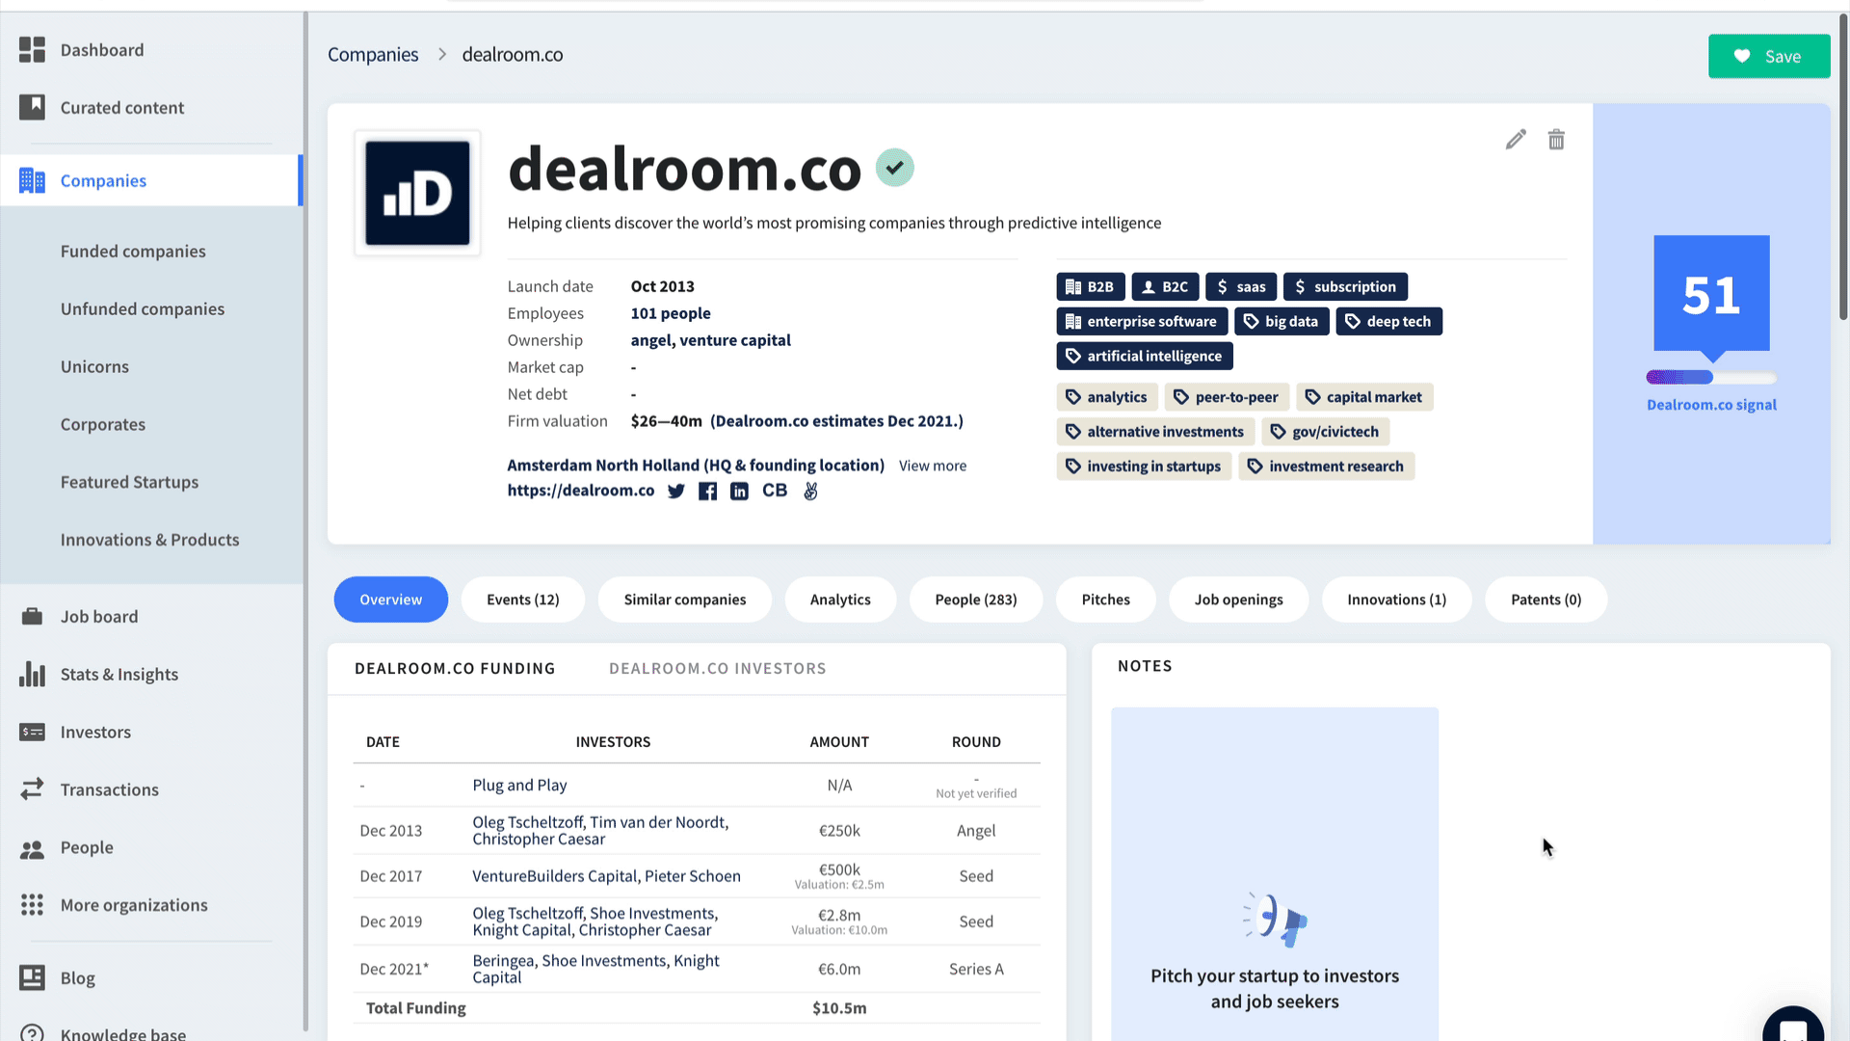Click the Blog icon in sidebar
Viewport: 1850px width, 1041px height.
click(32, 978)
